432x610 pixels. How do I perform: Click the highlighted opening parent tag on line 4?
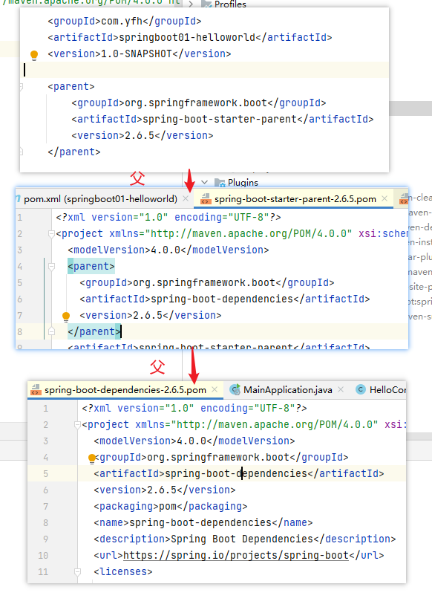91,267
